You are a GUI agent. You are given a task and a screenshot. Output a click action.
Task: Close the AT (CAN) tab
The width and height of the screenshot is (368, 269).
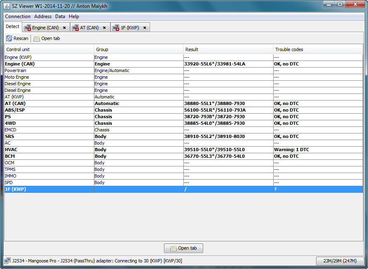click(x=104, y=28)
